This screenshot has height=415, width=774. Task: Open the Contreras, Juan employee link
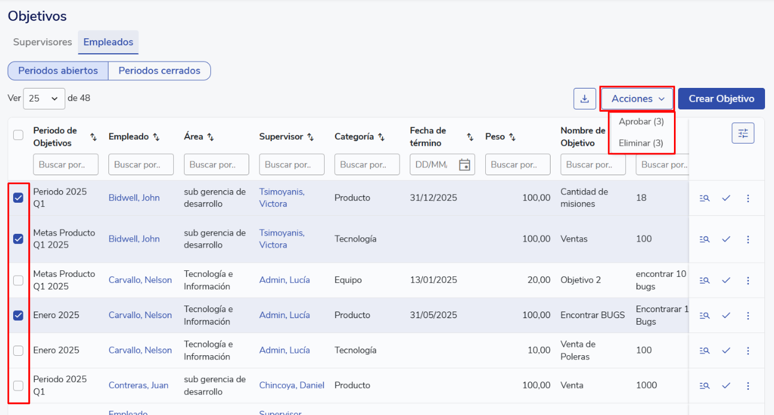point(138,386)
